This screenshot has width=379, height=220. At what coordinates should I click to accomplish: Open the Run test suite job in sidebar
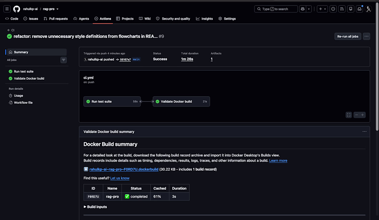[x=24, y=71]
